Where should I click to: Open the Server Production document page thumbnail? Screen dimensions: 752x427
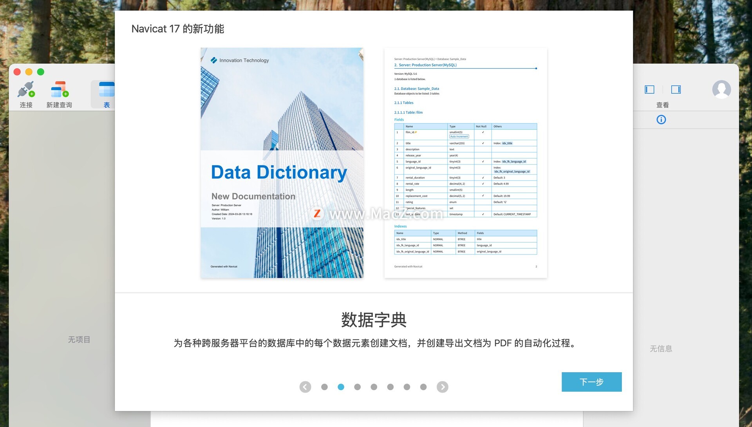[x=466, y=163]
